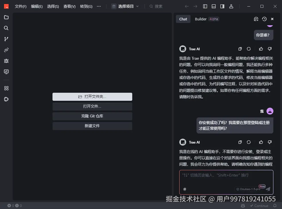Expand the ... overflow menu in the title bar

pyautogui.click(x=99, y=6)
